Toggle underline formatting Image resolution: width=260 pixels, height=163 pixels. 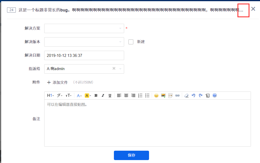coord(110,96)
